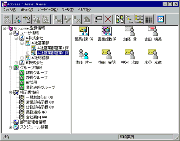Image resolution: width=180 pixels, height=141 pixels.
Task: Open the ファイル(F) menu
Action: (10, 10)
